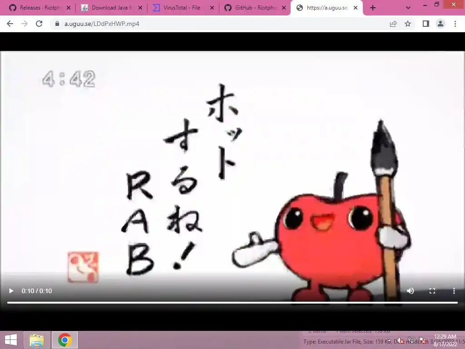Play the video
465x349 pixels.
[11, 291]
